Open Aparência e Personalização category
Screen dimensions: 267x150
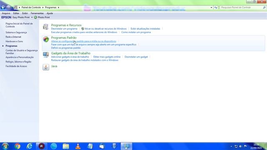(x=20, y=57)
